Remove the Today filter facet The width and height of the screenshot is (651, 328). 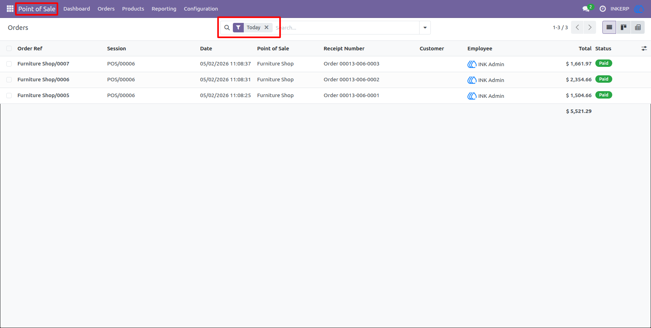pyautogui.click(x=267, y=27)
